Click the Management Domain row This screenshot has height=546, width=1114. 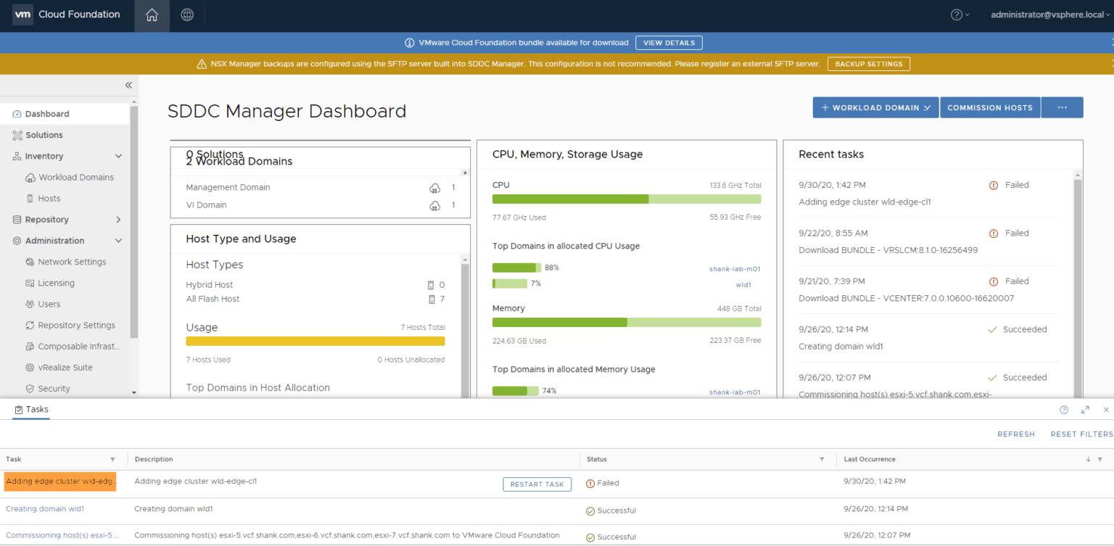(321, 188)
